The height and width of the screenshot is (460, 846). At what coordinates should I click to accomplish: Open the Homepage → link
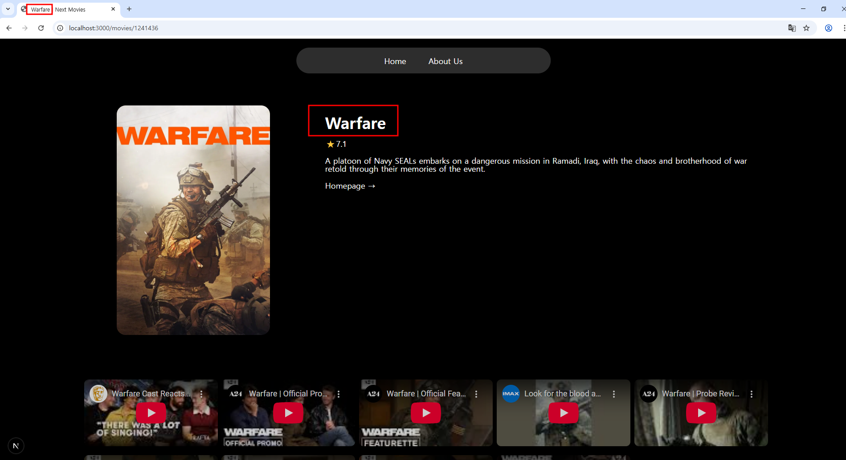[350, 186]
